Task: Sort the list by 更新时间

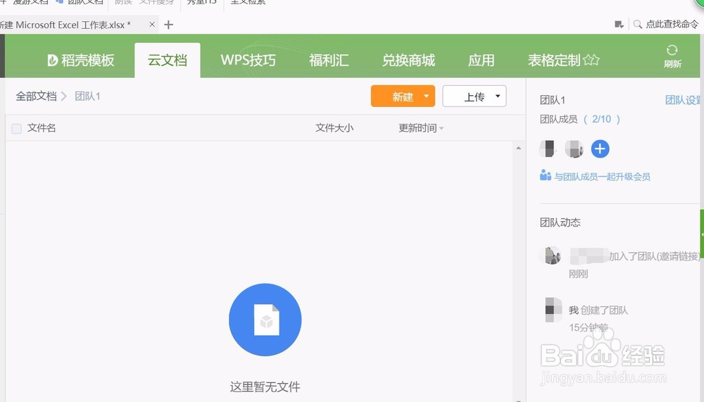Action: 421,128
